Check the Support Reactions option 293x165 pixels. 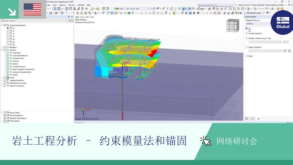[x=4, y=80]
